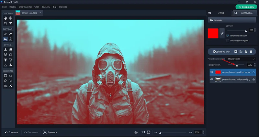Select the Brush tool
Screen dimensions: 259x137
6,34
